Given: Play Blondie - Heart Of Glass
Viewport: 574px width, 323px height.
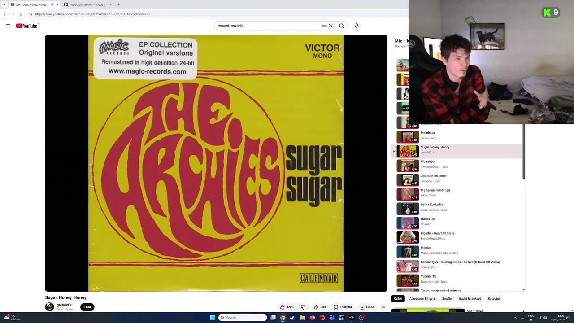Looking at the screenshot, I should click(457, 237).
